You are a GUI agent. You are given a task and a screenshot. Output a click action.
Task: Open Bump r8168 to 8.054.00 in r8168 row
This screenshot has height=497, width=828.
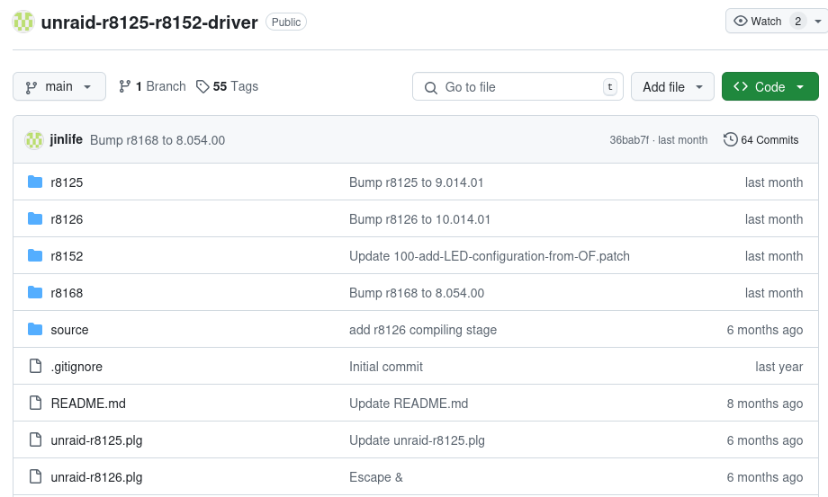[417, 293]
